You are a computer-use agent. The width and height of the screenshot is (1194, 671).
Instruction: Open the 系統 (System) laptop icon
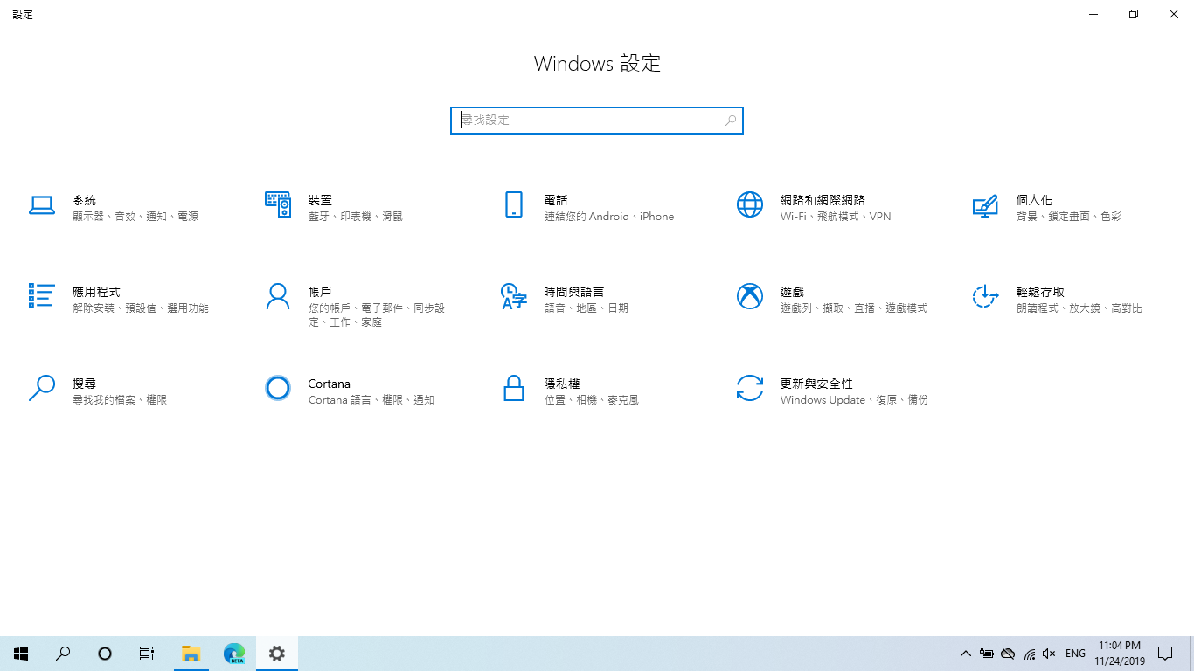tap(42, 205)
